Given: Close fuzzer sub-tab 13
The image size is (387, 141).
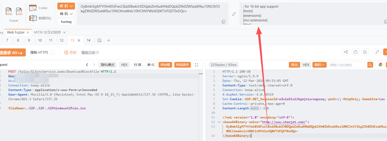Looking at the screenshot, I should 79,40.
